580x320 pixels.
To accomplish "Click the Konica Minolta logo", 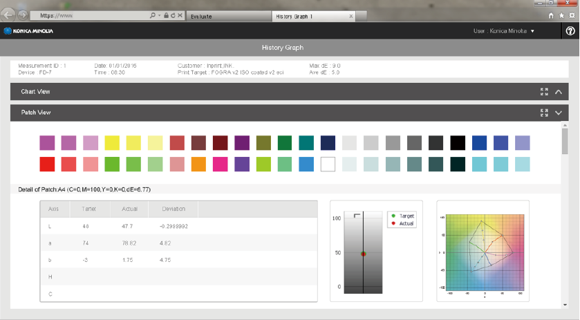I will (x=28, y=31).
